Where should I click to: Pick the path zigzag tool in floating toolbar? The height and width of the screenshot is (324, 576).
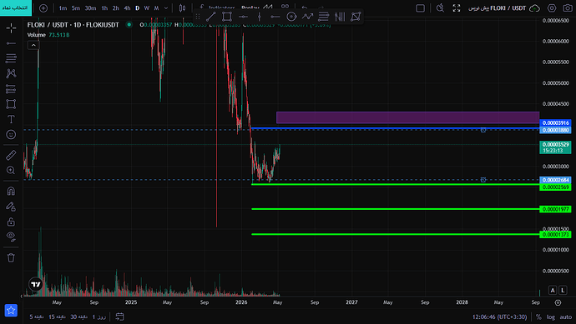[307, 17]
